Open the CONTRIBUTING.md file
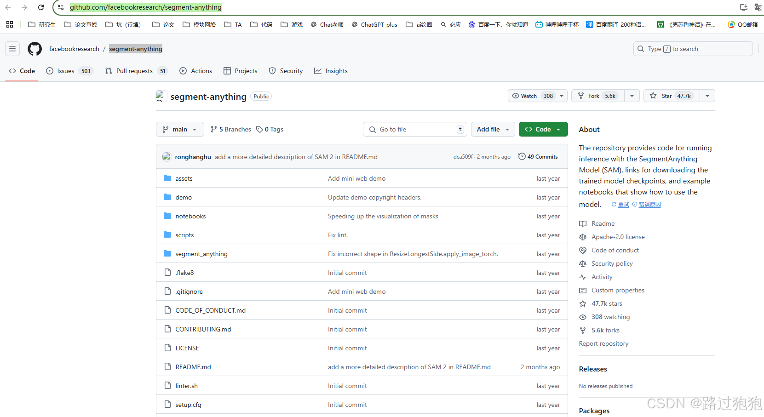The height and width of the screenshot is (417, 764). (203, 329)
